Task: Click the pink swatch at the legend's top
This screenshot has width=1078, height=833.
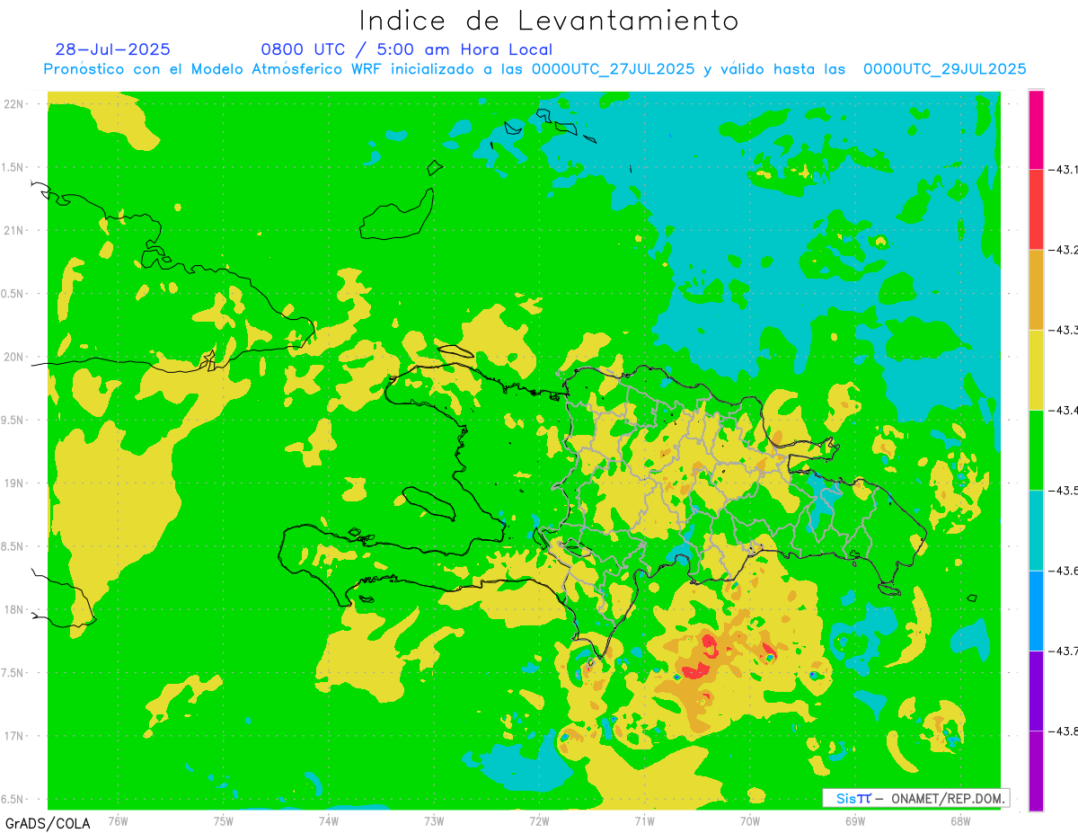Action: (1036, 129)
